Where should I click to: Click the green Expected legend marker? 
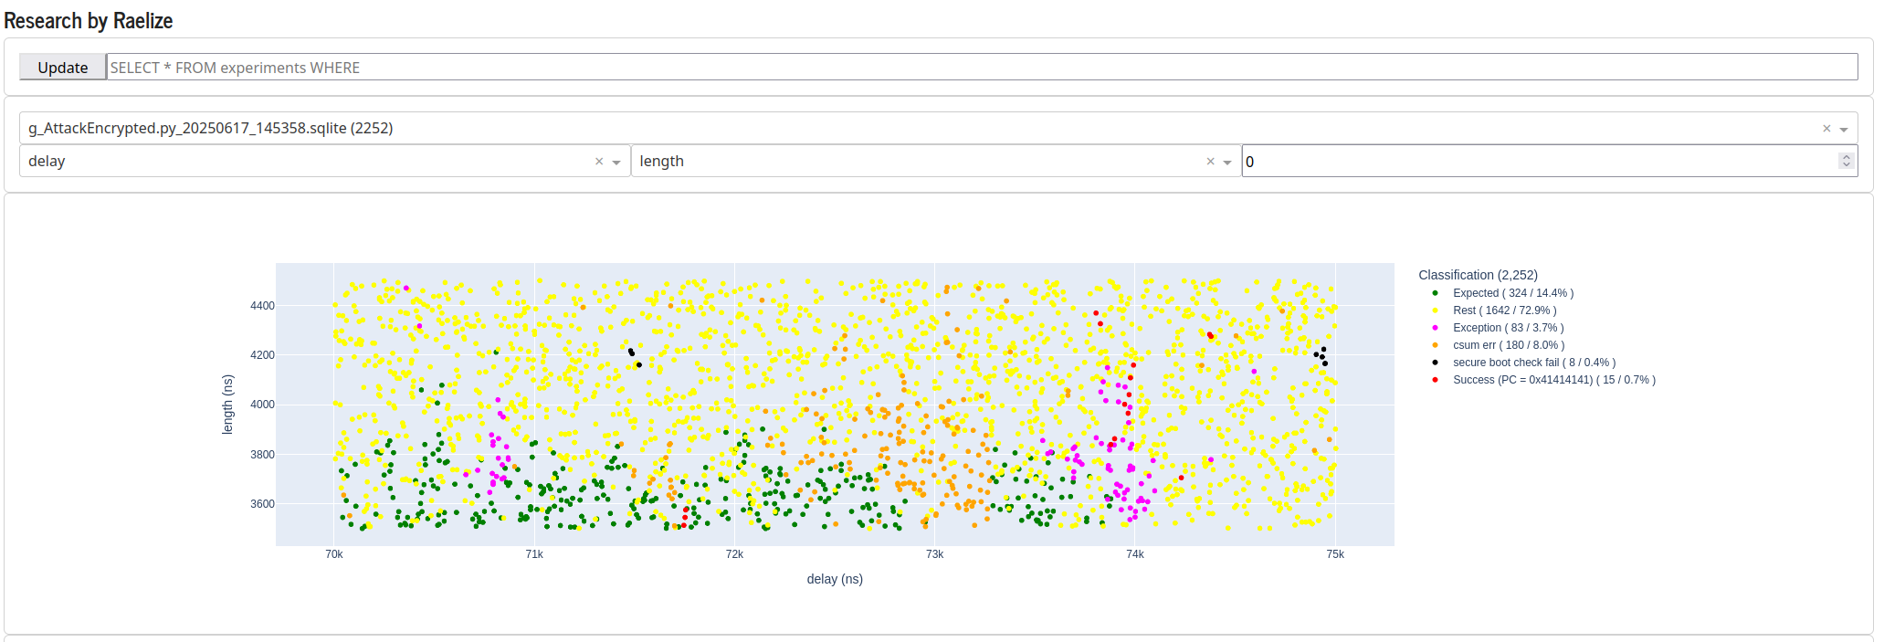click(x=1435, y=293)
